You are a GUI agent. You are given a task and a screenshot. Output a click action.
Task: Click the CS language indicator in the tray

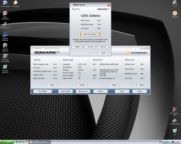pyautogui.click(x=160, y=142)
